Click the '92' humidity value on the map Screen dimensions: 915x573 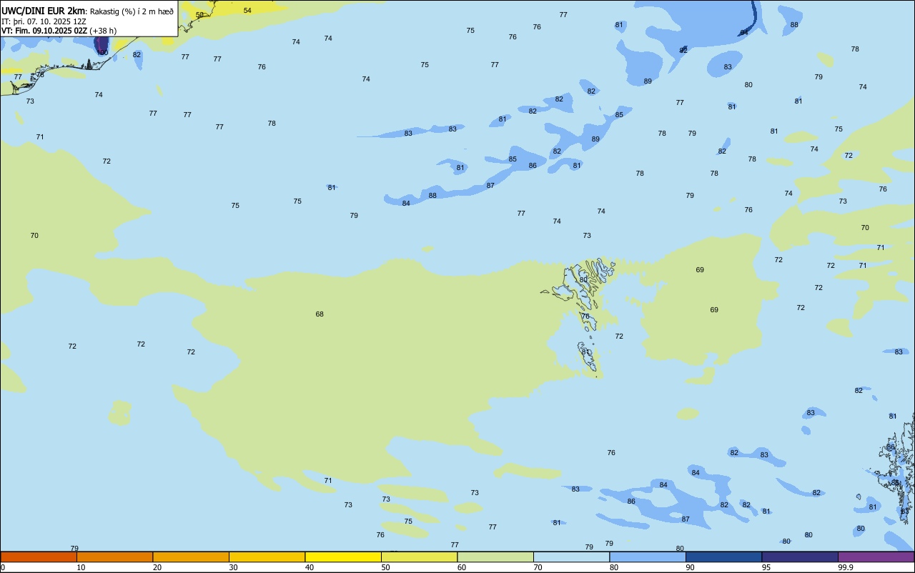pyautogui.click(x=683, y=51)
